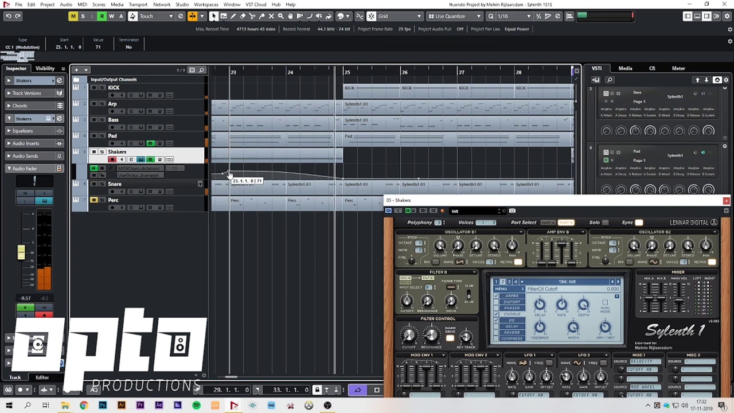Open Spotify from the Windows taskbar
Viewport: 734px width, 413px height.
pos(196,406)
